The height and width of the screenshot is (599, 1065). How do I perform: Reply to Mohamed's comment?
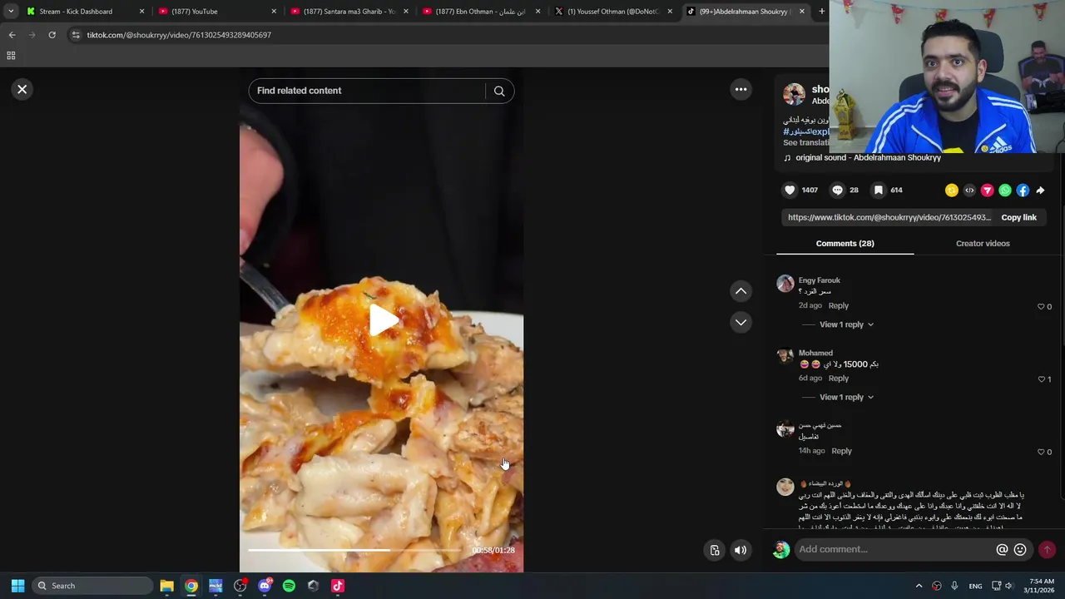[x=839, y=379]
